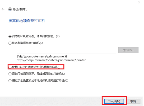Screen dimensions: 144x106
Task: Click label "按名称选择共享打印机(S)"
Action: pyautogui.click(x=27, y=43)
